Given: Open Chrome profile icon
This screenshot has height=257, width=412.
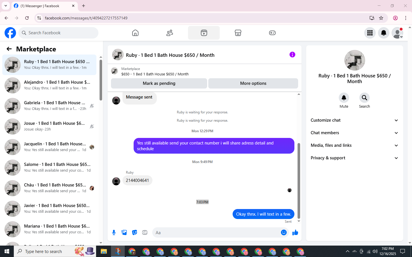Looking at the screenshot, I should click(395, 18).
